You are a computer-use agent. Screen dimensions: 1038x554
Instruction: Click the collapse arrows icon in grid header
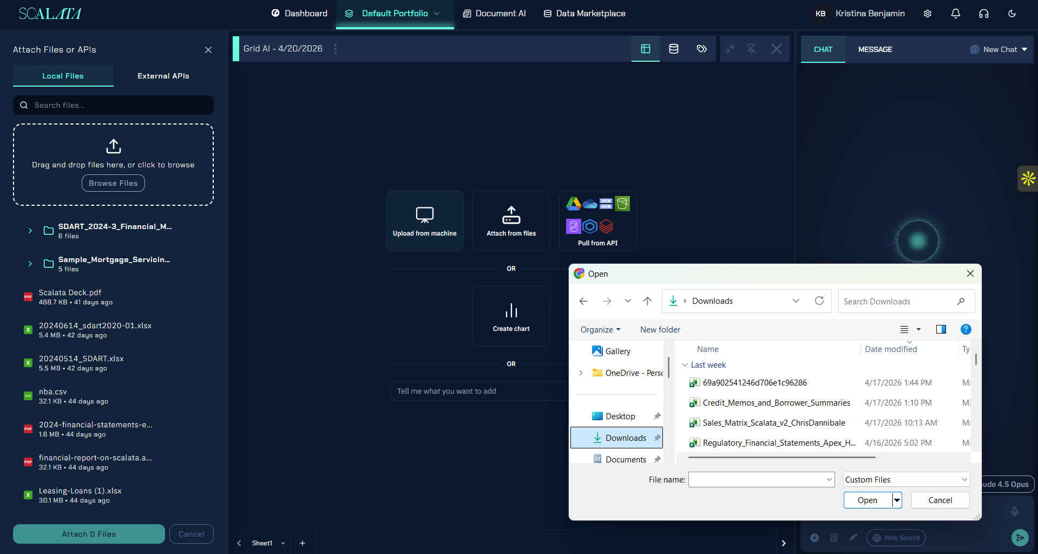pyautogui.click(x=730, y=49)
